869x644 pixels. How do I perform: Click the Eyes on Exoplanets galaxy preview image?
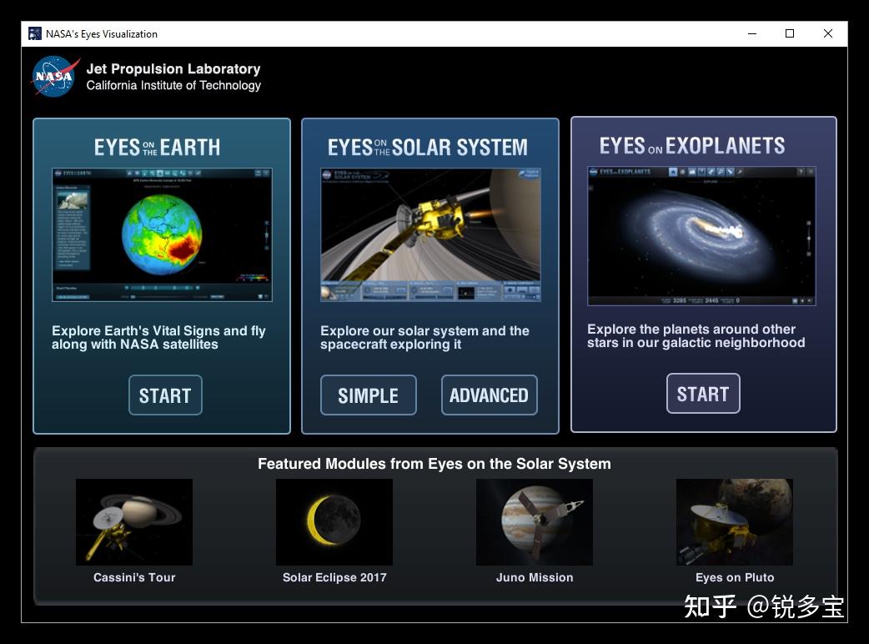coord(701,235)
